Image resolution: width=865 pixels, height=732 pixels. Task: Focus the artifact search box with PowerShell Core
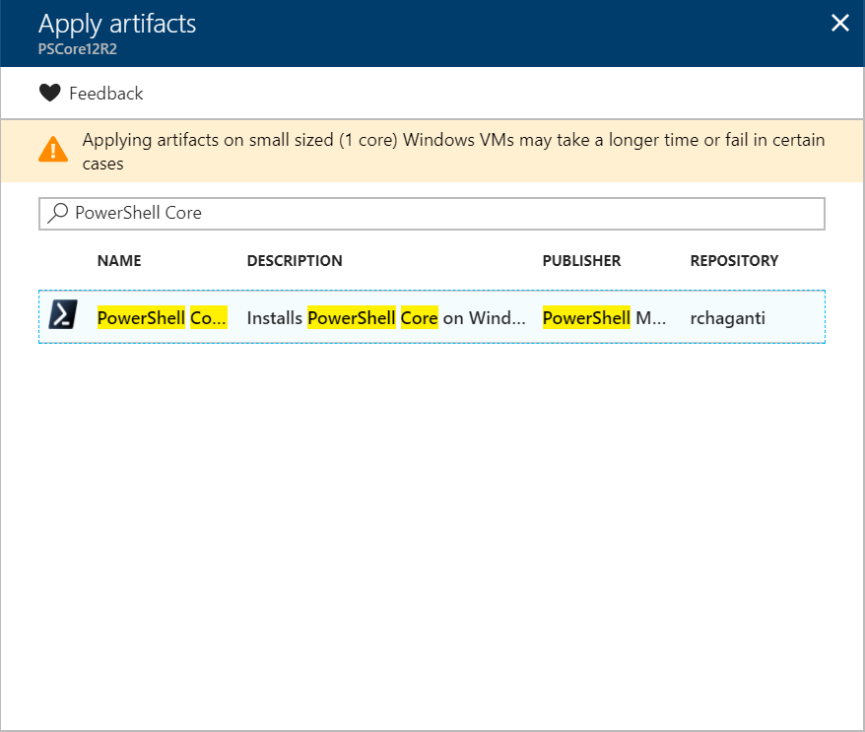pos(443,213)
